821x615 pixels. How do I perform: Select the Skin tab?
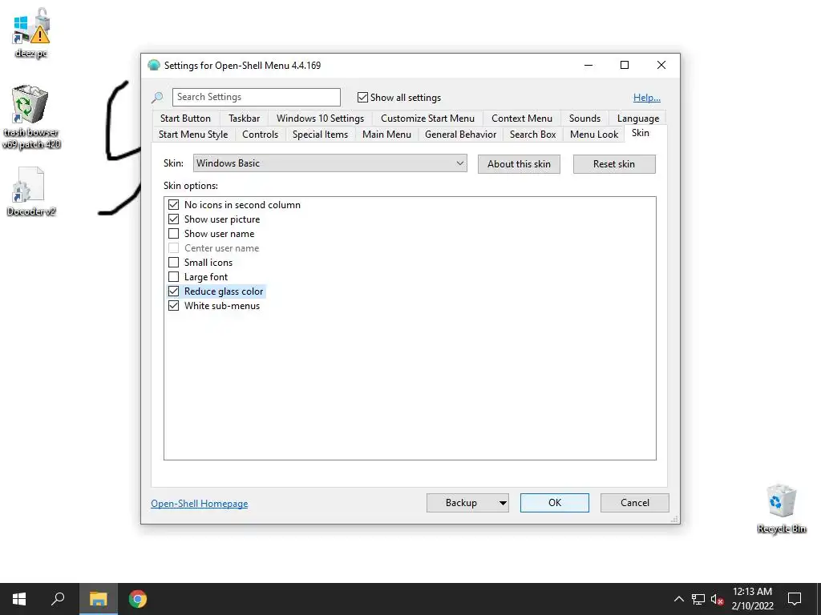coord(640,133)
